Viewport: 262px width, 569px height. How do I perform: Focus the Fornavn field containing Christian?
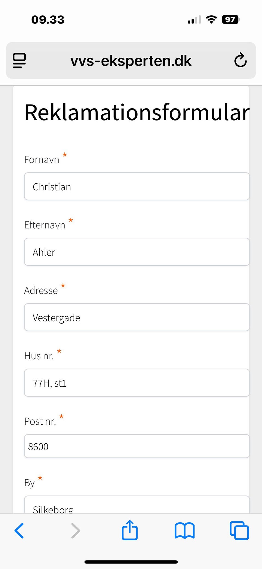point(137,186)
